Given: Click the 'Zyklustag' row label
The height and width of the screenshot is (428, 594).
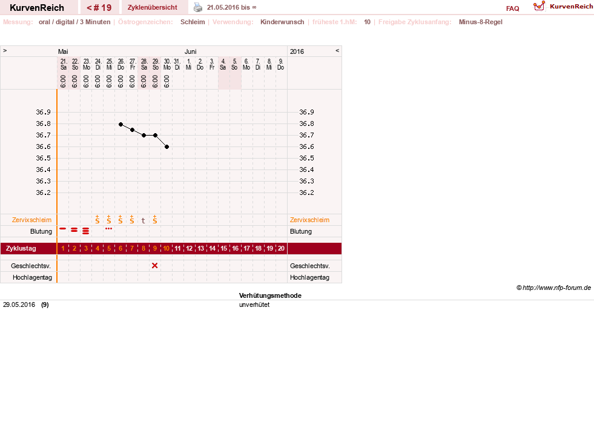Looking at the screenshot, I should coord(21,248).
